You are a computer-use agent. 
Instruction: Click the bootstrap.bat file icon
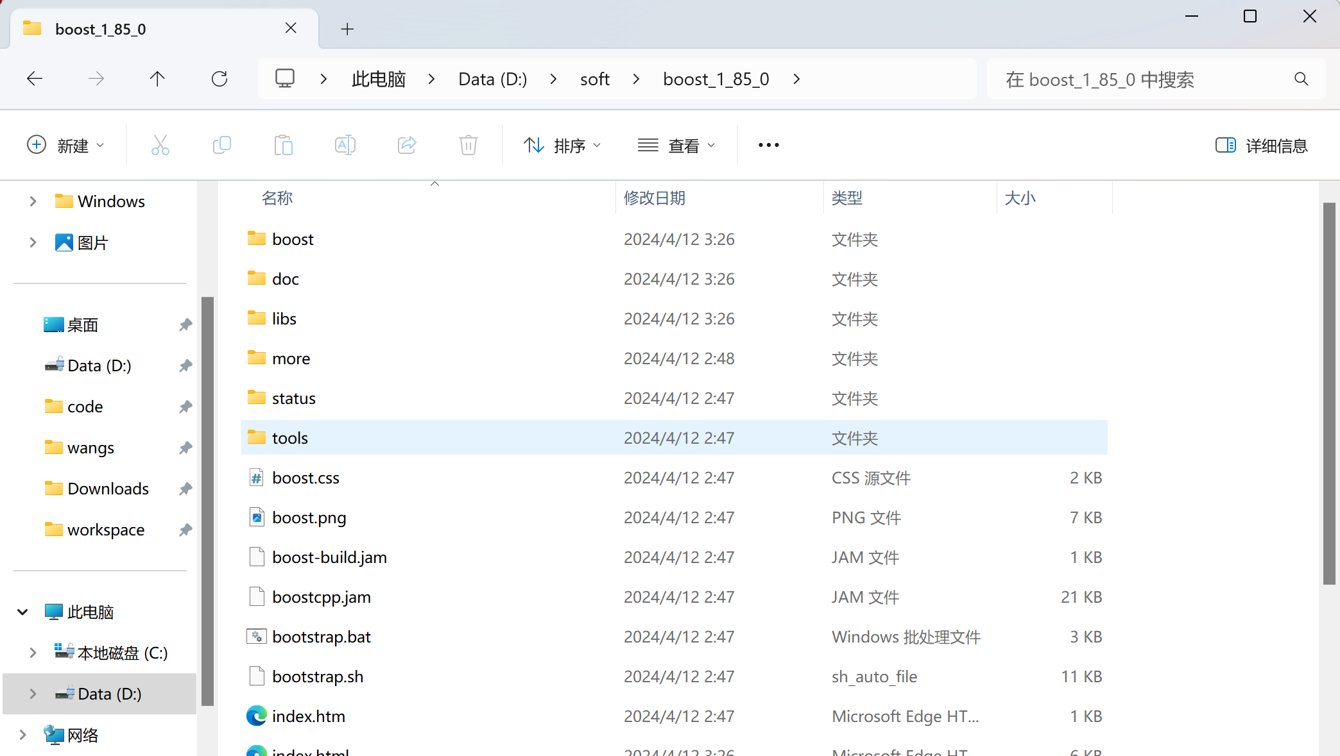257,636
